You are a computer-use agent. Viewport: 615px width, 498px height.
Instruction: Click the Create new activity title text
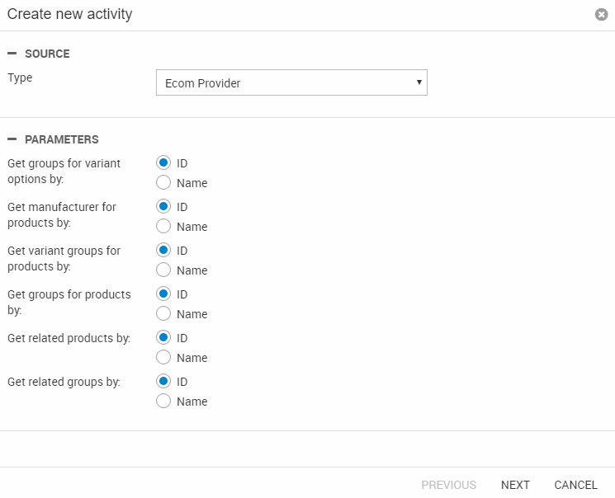coord(69,15)
